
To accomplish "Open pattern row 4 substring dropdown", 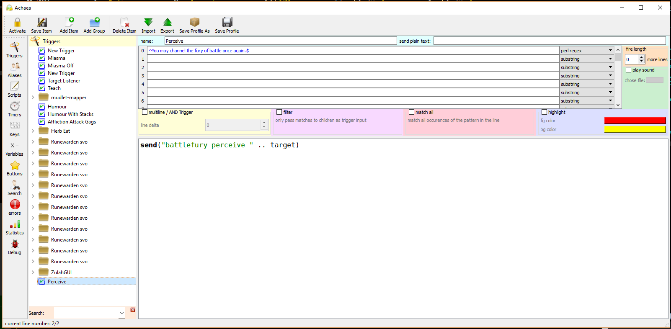I will [x=587, y=84].
